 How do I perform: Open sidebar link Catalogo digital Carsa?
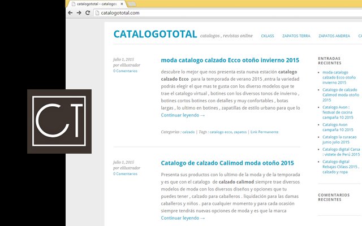341,152
